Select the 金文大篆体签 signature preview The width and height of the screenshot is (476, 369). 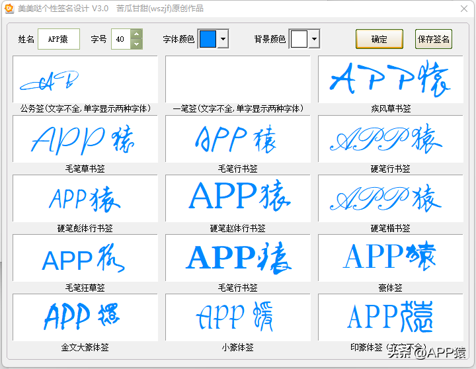coord(85,317)
